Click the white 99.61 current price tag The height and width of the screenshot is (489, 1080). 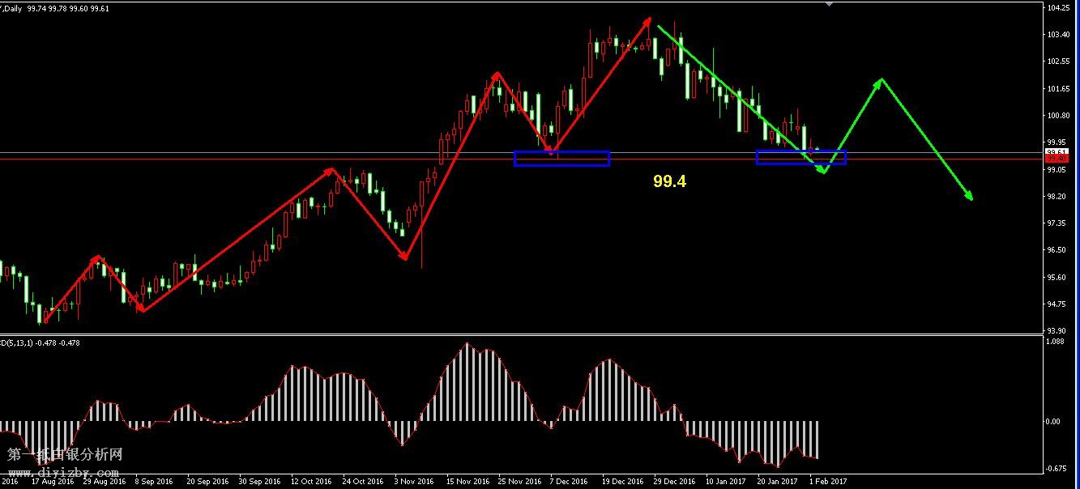click(x=1056, y=152)
